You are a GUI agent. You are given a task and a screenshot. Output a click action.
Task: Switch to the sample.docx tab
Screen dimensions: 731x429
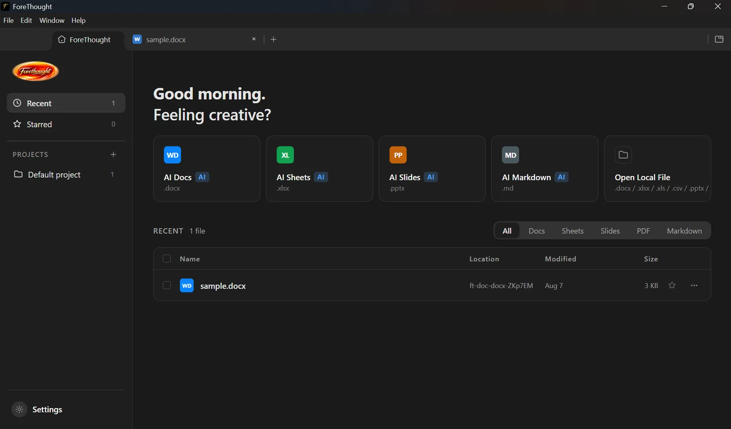pos(195,39)
